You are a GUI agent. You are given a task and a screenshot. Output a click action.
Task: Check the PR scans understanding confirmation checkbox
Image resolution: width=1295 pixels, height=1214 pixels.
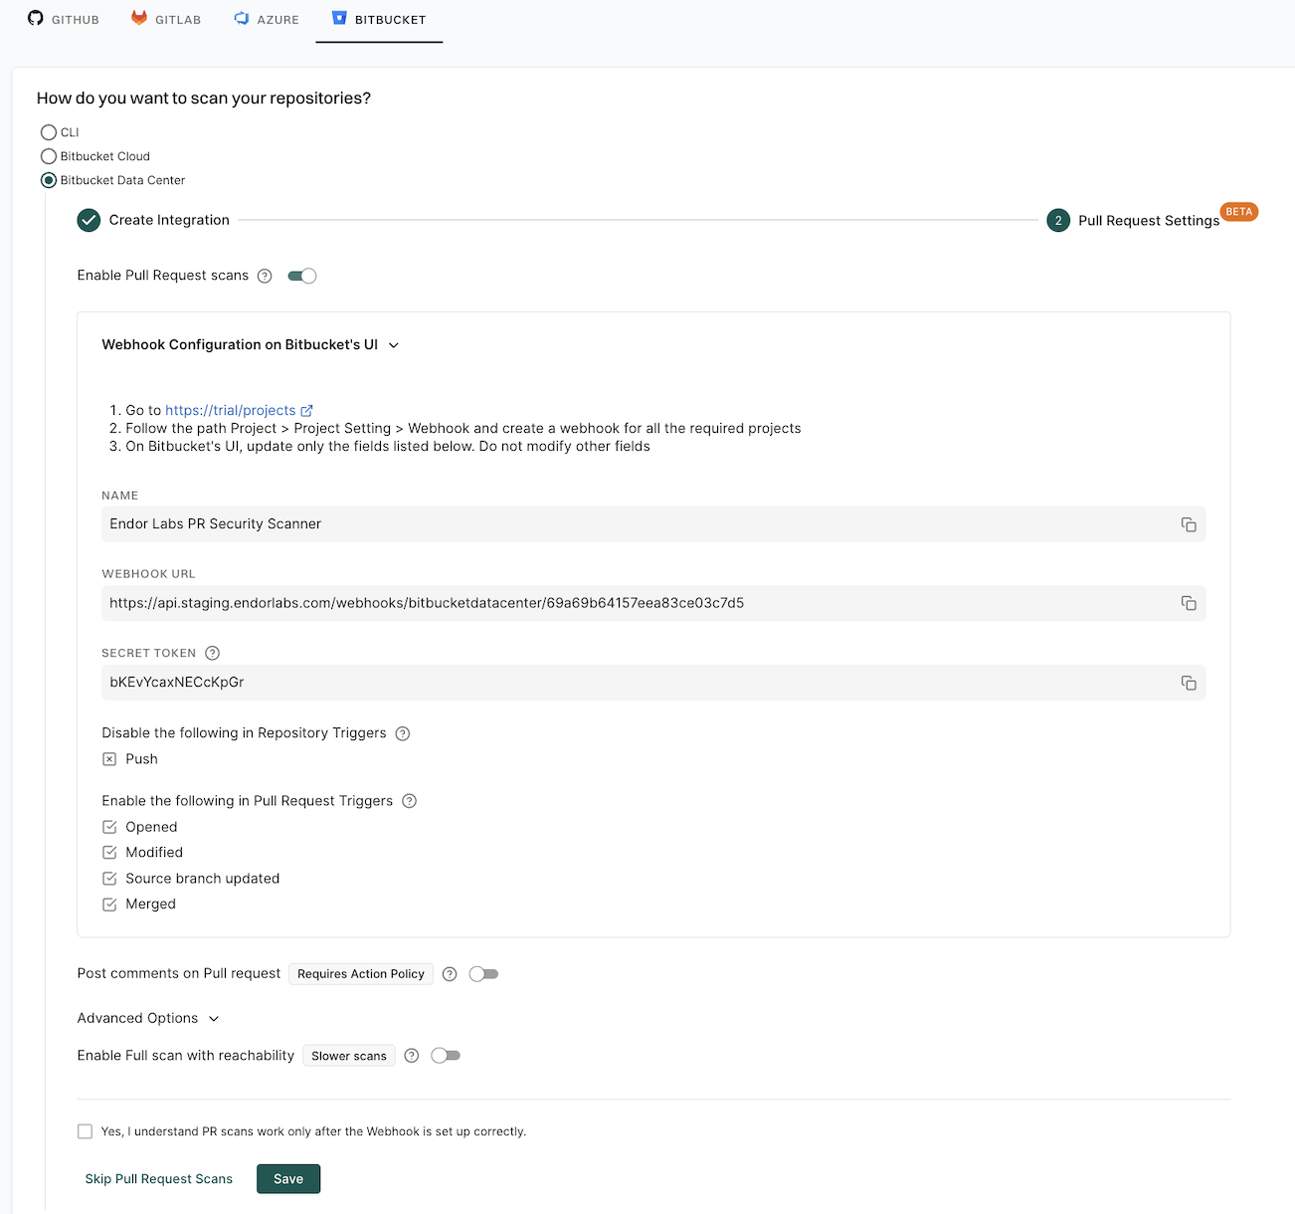click(86, 1130)
